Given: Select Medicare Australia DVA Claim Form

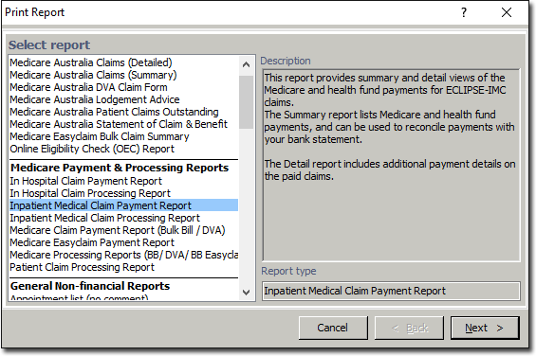Looking at the screenshot, I should [x=88, y=87].
